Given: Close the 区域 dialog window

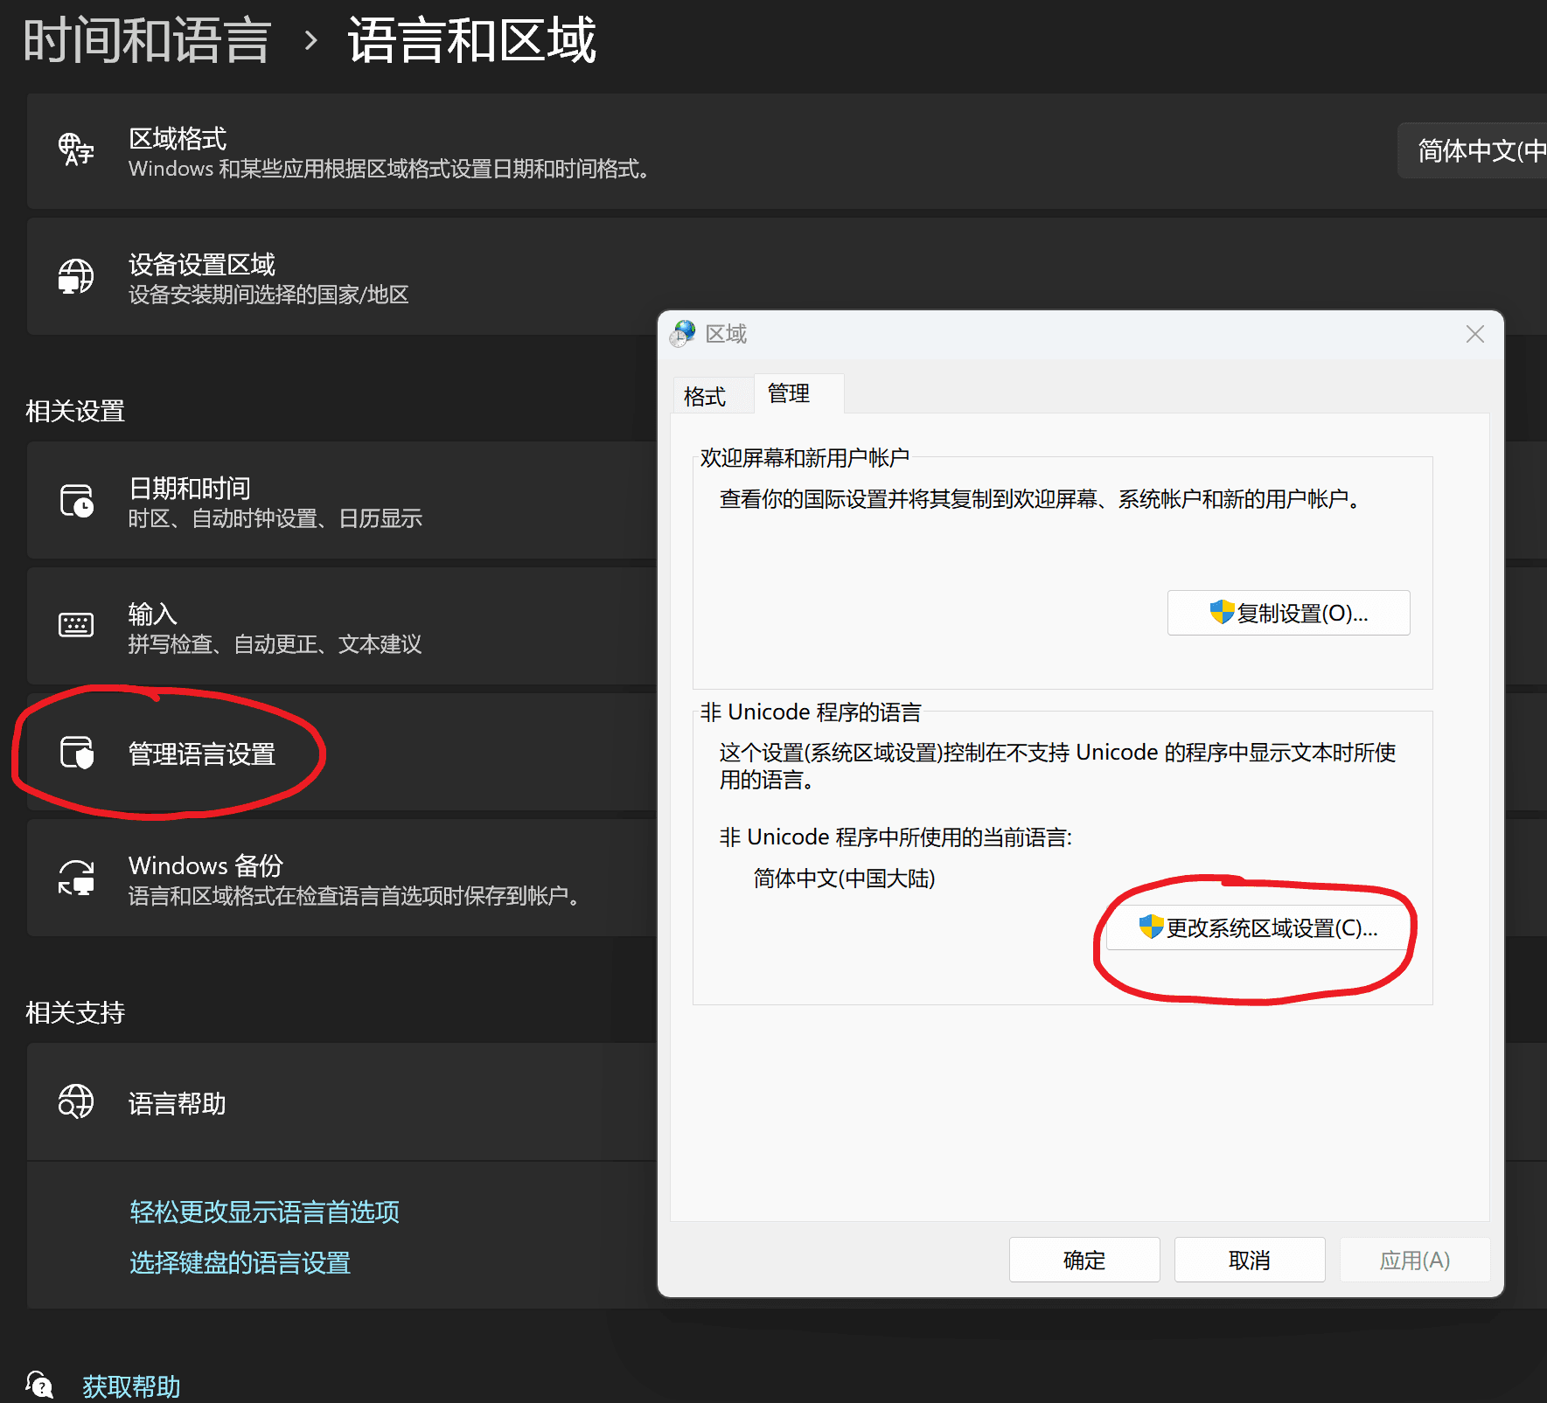Looking at the screenshot, I should (1474, 334).
